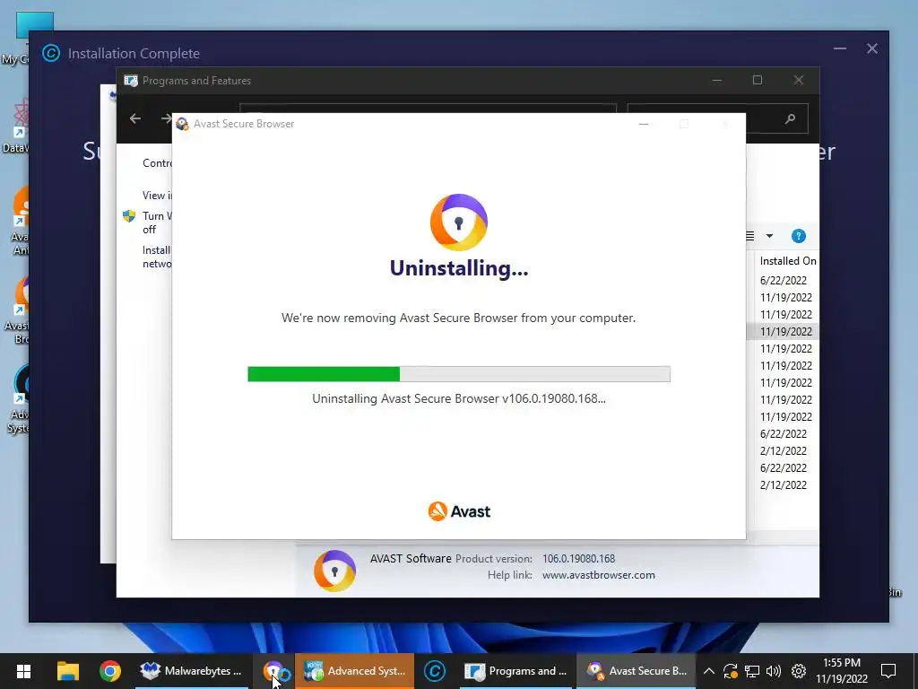The height and width of the screenshot is (689, 918).
Task: Switch to the Advanced SystemCare taskbar button
Action: pos(355,671)
